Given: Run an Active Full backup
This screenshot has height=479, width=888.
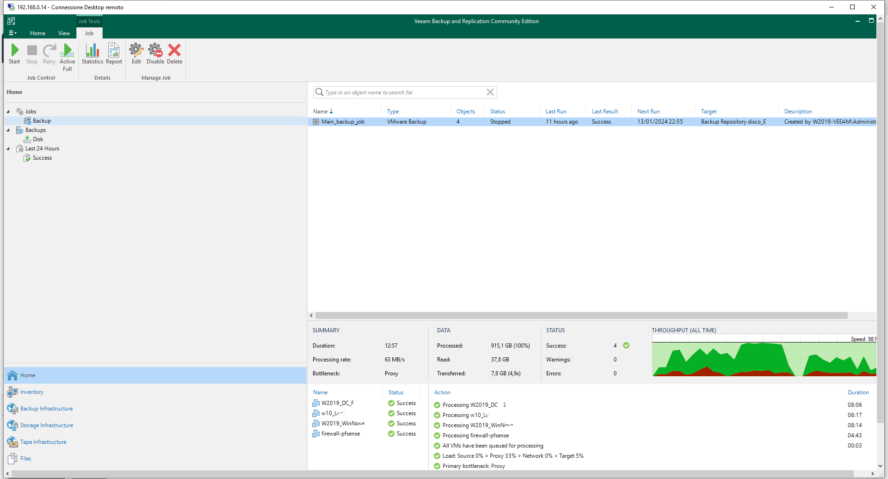Looking at the screenshot, I should point(67,57).
